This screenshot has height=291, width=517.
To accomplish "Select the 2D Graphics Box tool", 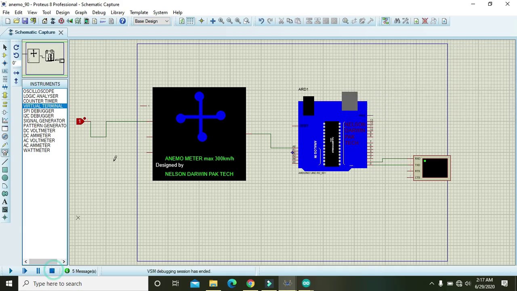I will point(5,170).
